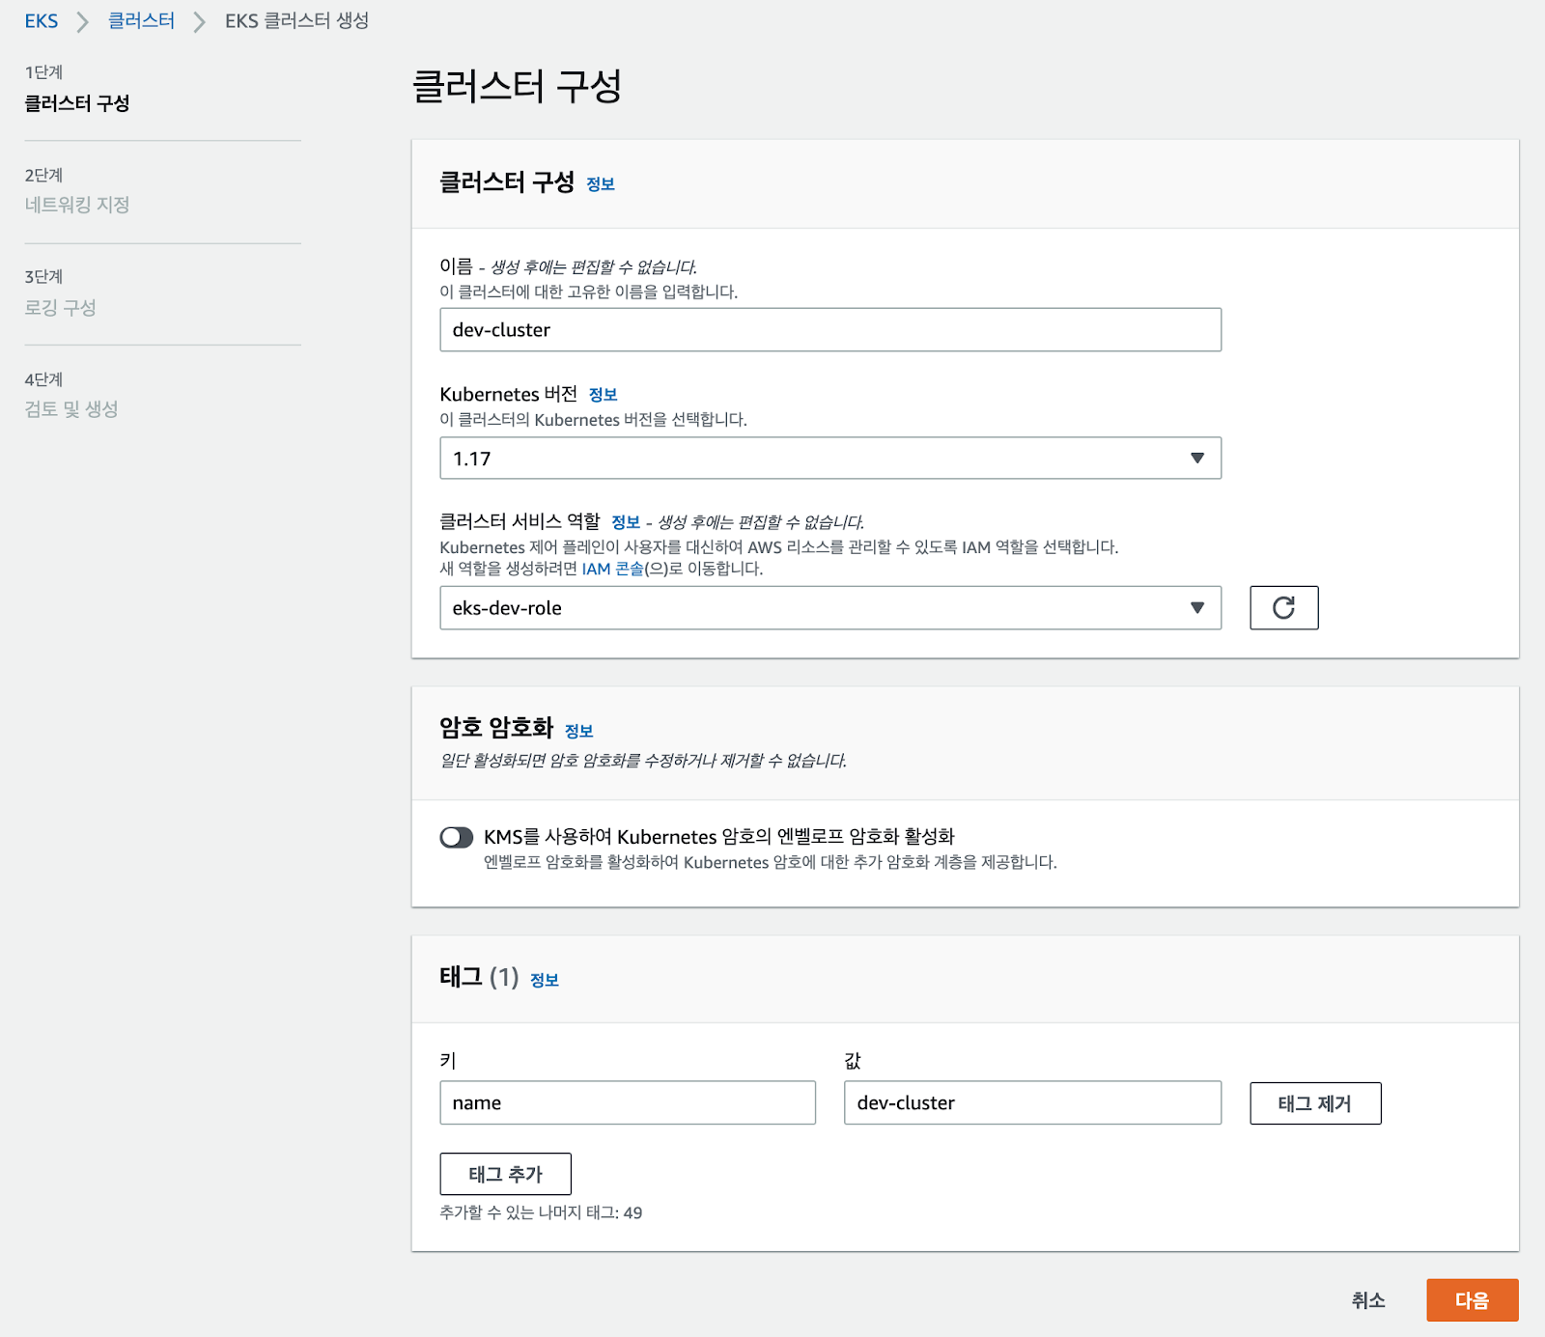Add a new tag with 태그 추가
Viewport: 1545px width, 1337px height.
pos(505,1174)
